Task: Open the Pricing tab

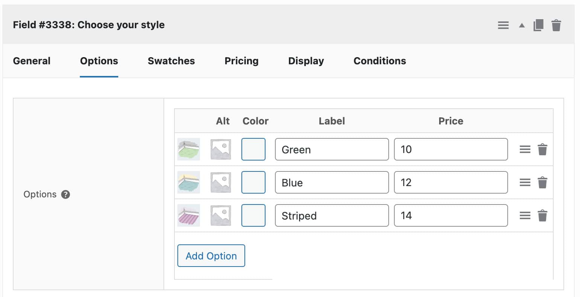Action: coord(241,61)
